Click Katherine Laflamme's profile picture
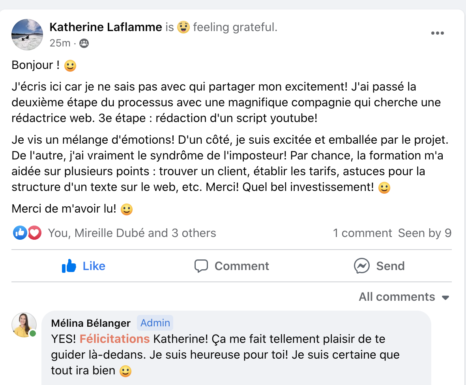The height and width of the screenshot is (385, 466). coord(27,35)
